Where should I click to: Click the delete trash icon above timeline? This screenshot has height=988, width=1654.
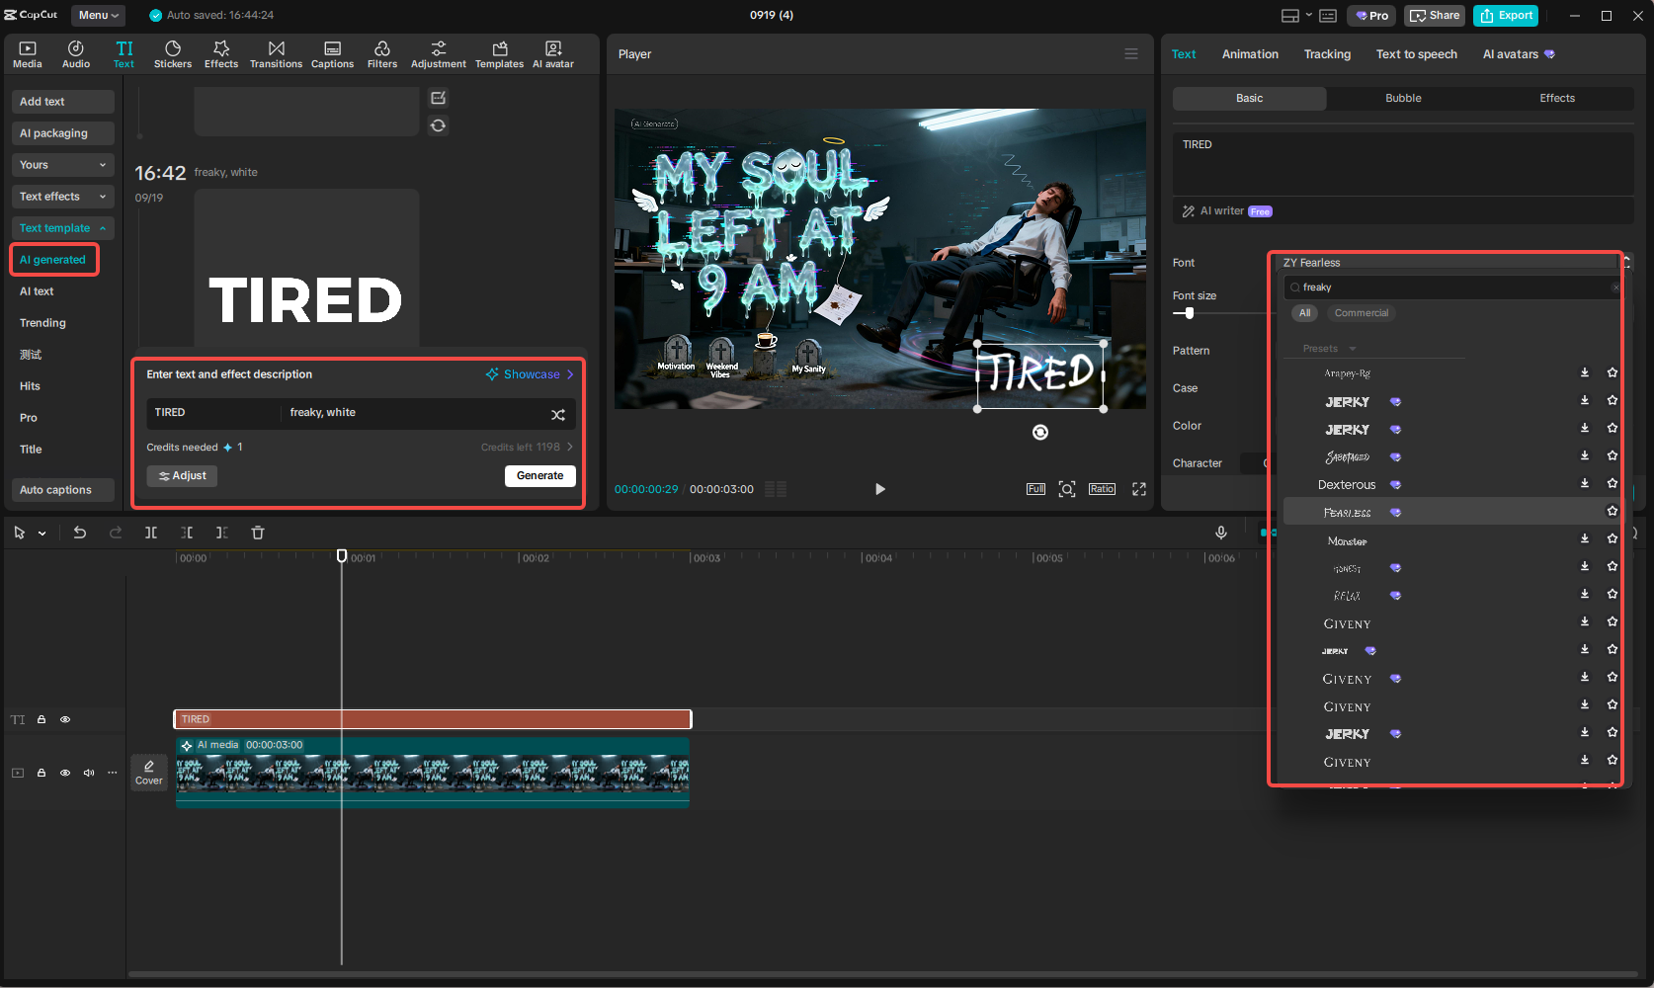pos(258,533)
